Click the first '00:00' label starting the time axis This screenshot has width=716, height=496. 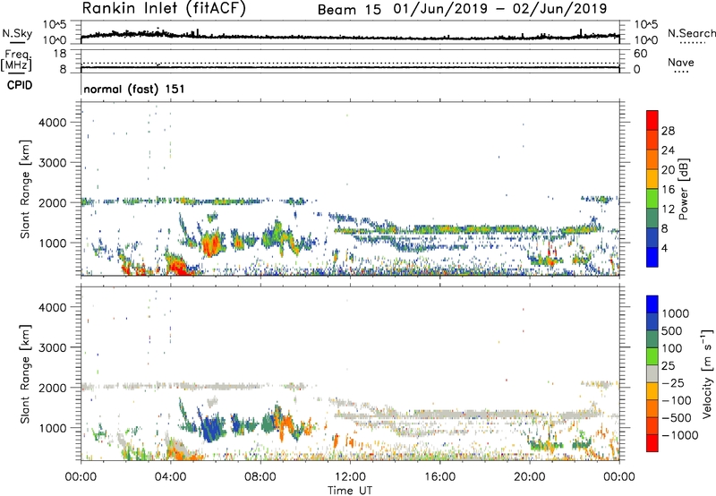81,477
